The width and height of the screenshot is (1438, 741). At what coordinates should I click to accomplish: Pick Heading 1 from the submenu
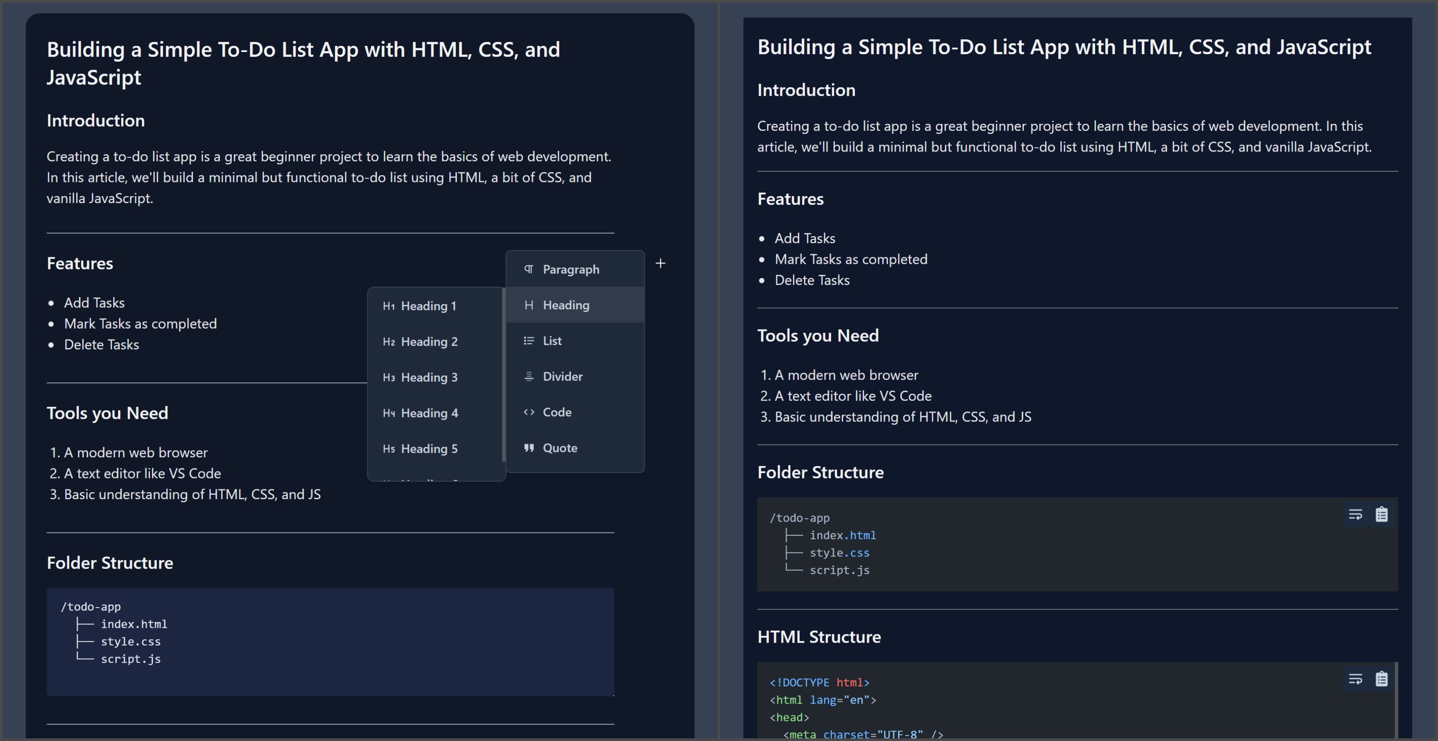[x=435, y=306]
